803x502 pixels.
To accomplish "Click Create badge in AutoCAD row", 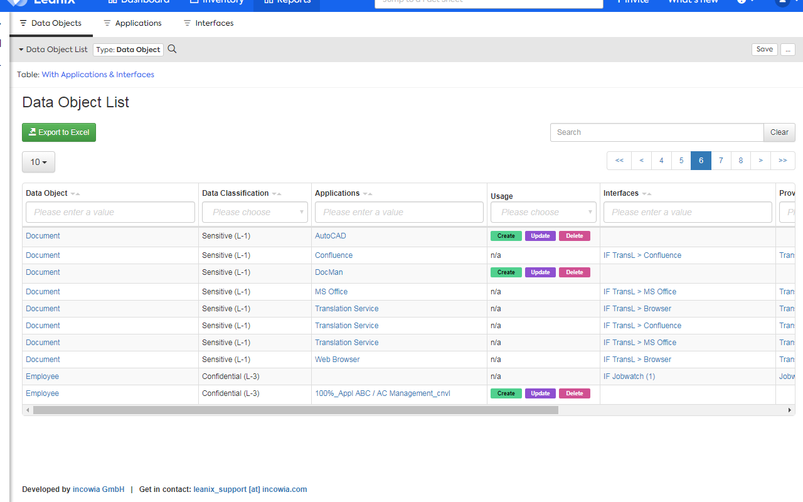I will [x=506, y=236].
